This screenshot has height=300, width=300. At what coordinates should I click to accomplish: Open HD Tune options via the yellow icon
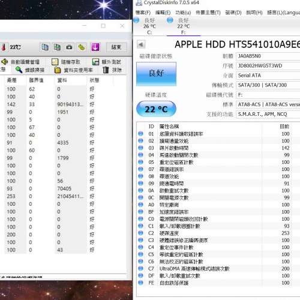pyautogui.click(x=82, y=47)
